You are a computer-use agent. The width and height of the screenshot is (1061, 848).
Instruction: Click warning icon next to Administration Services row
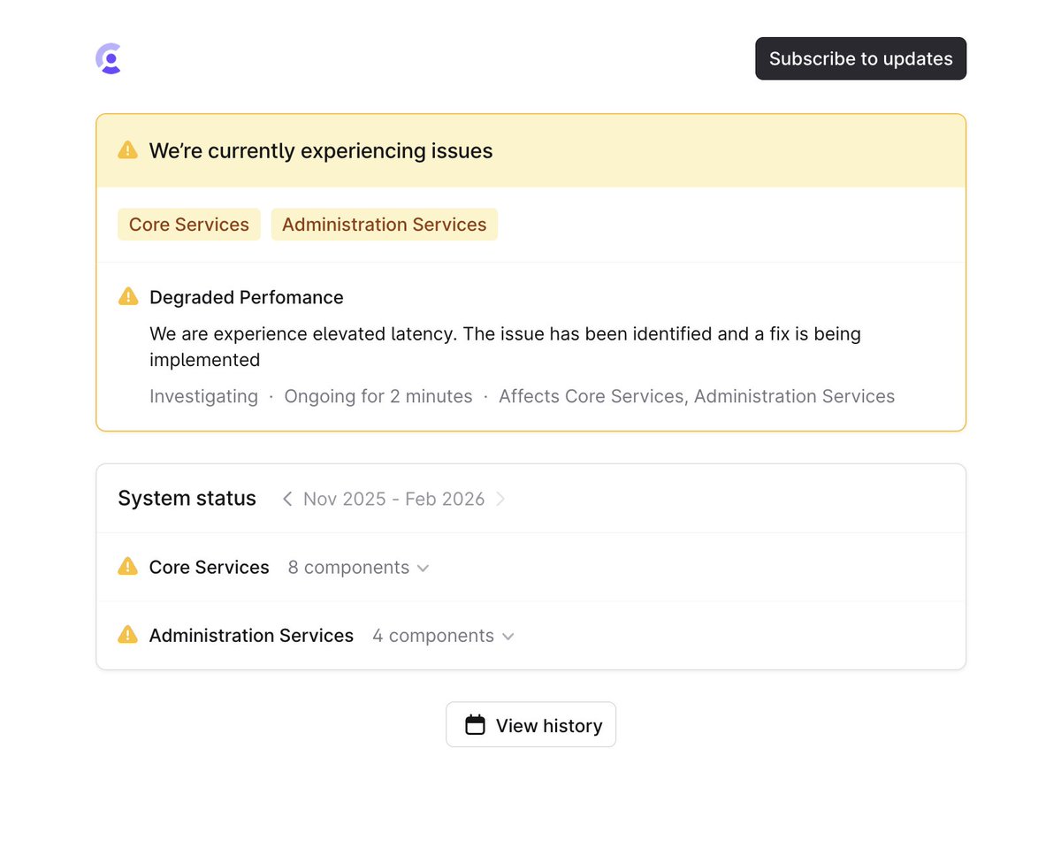(127, 635)
